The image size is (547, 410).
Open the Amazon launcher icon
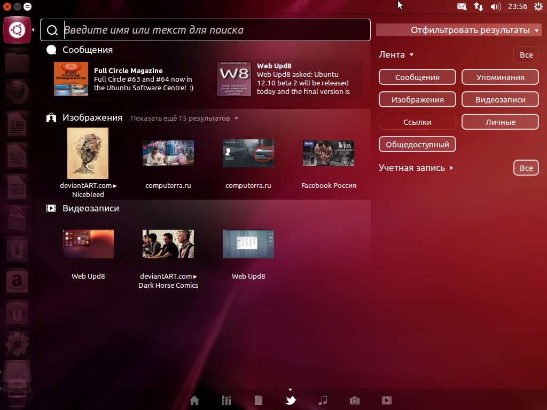[x=17, y=282]
